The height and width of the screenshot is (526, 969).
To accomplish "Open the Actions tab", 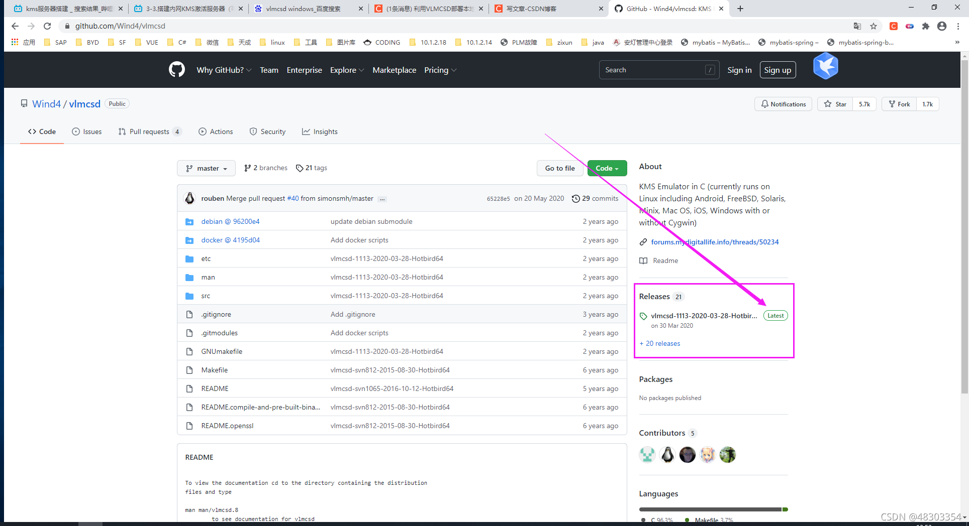I will tap(216, 131).
